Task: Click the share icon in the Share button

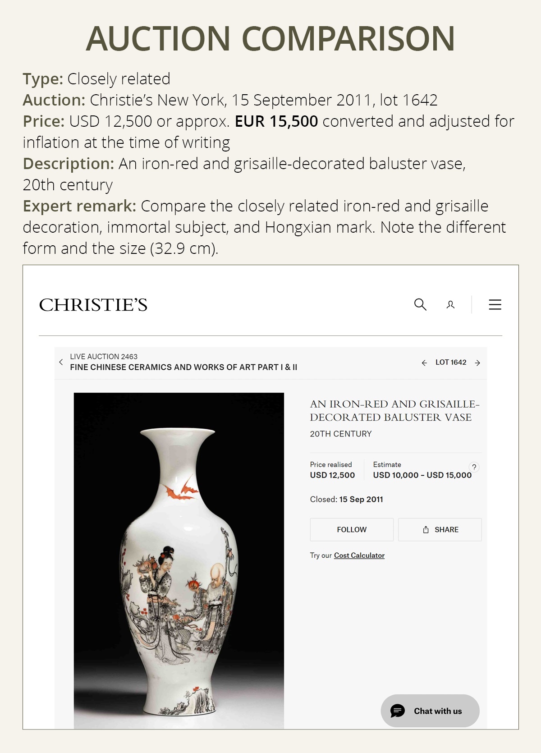Action: [x=426, y=530]
